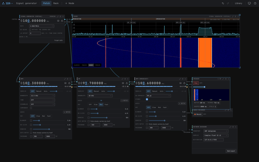Open Samples Complex float 32 LE dropdown

point(216,135)
